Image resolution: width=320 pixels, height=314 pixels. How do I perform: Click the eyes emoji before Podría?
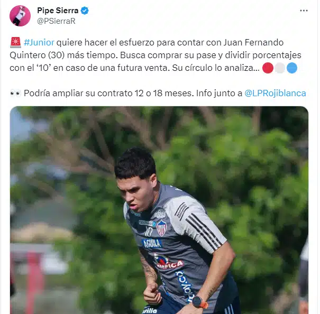tap(15, 93)
